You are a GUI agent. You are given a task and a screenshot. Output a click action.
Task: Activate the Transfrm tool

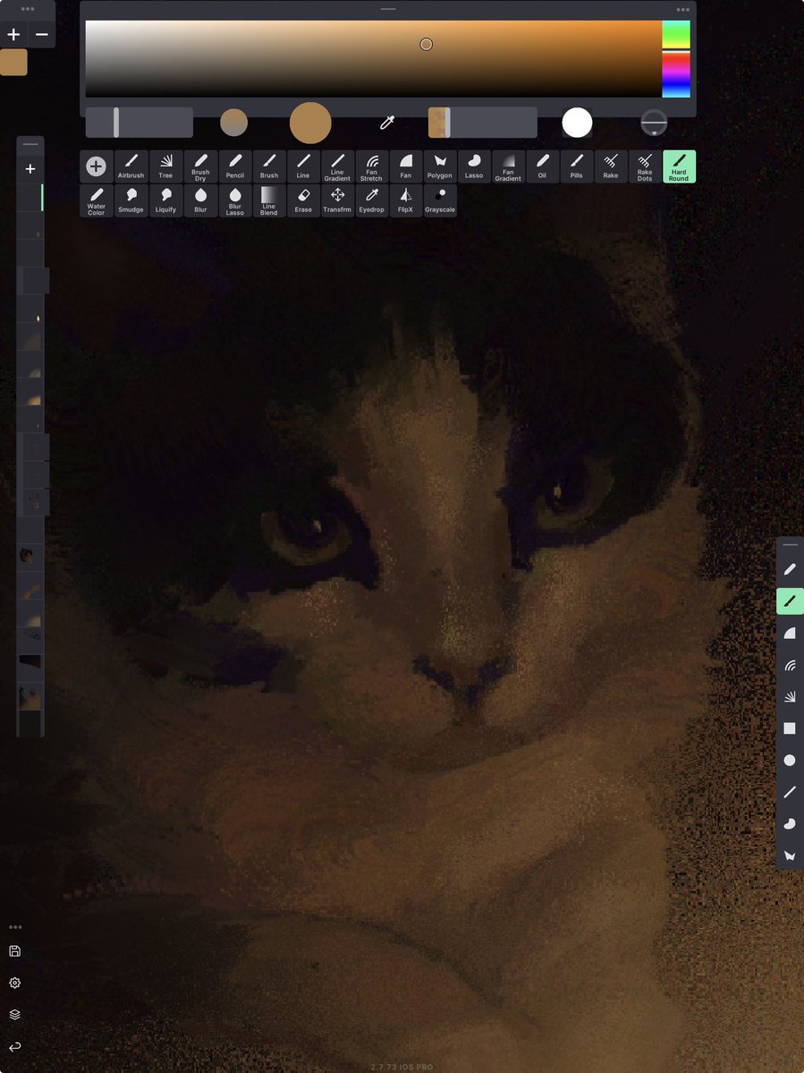[337, 200]
